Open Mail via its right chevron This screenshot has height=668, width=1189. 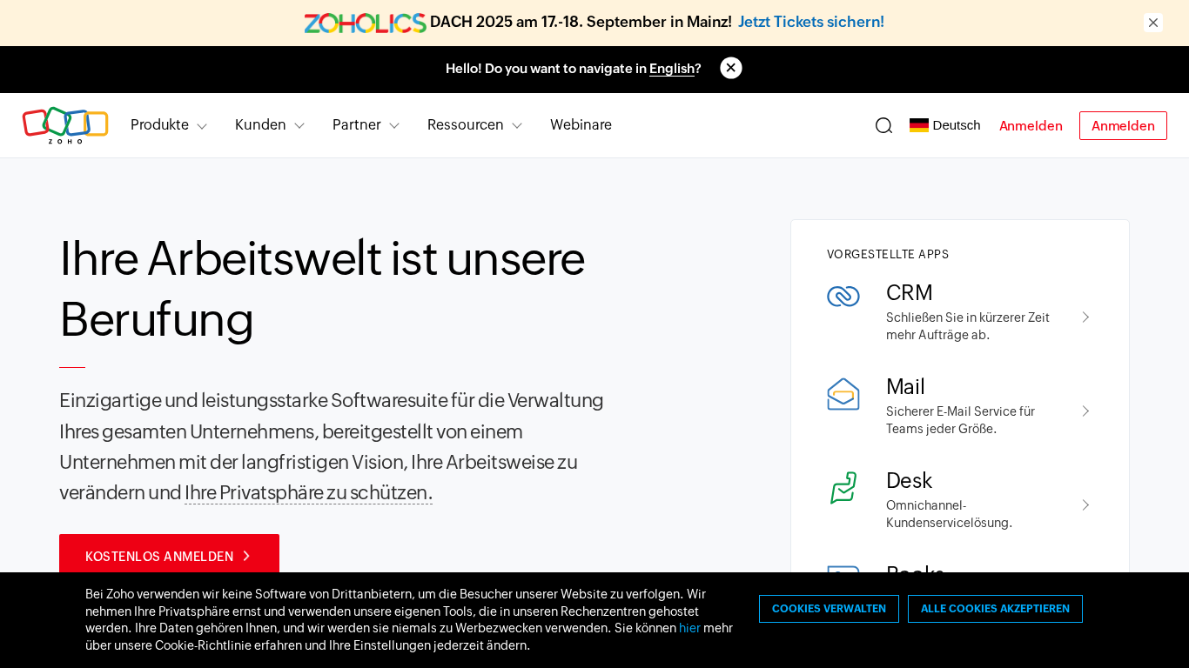click(x=1085, y=411)
